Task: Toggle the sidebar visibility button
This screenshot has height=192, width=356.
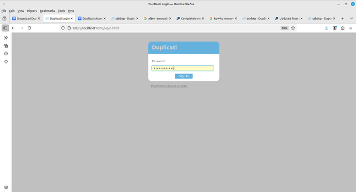Action: pyautogui.click(x=6, y=28)
